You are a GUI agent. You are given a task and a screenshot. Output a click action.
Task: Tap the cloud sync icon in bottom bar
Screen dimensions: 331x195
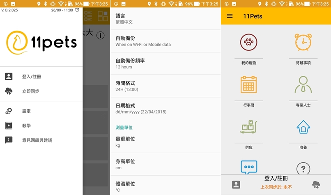(316, 184)
